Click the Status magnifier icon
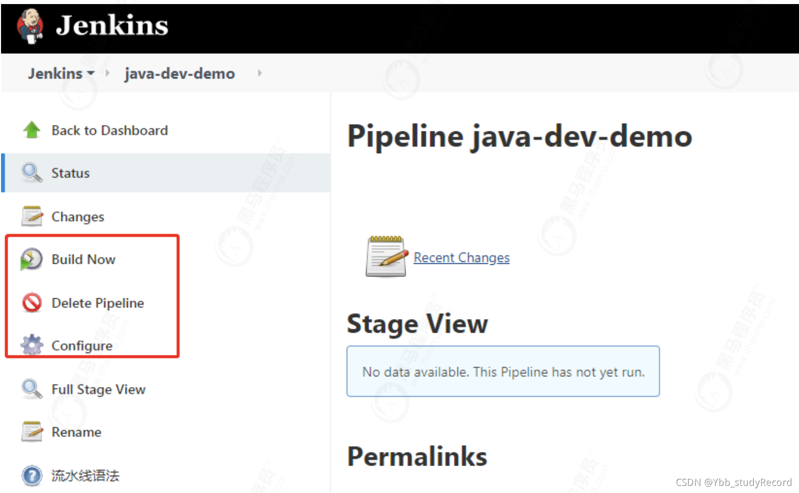Screen dimensions: 799x493 pos(32,172)
